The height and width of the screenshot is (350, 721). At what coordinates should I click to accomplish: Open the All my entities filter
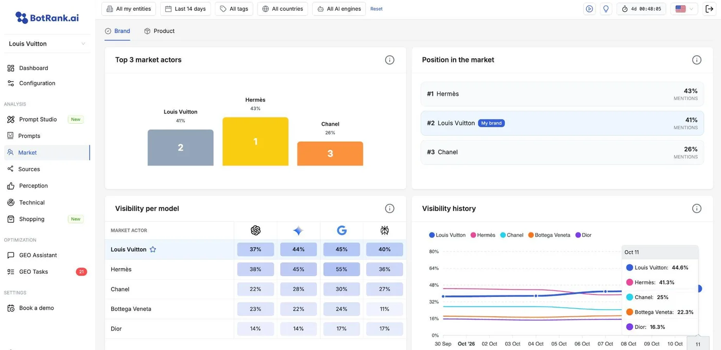click(129, 9)
